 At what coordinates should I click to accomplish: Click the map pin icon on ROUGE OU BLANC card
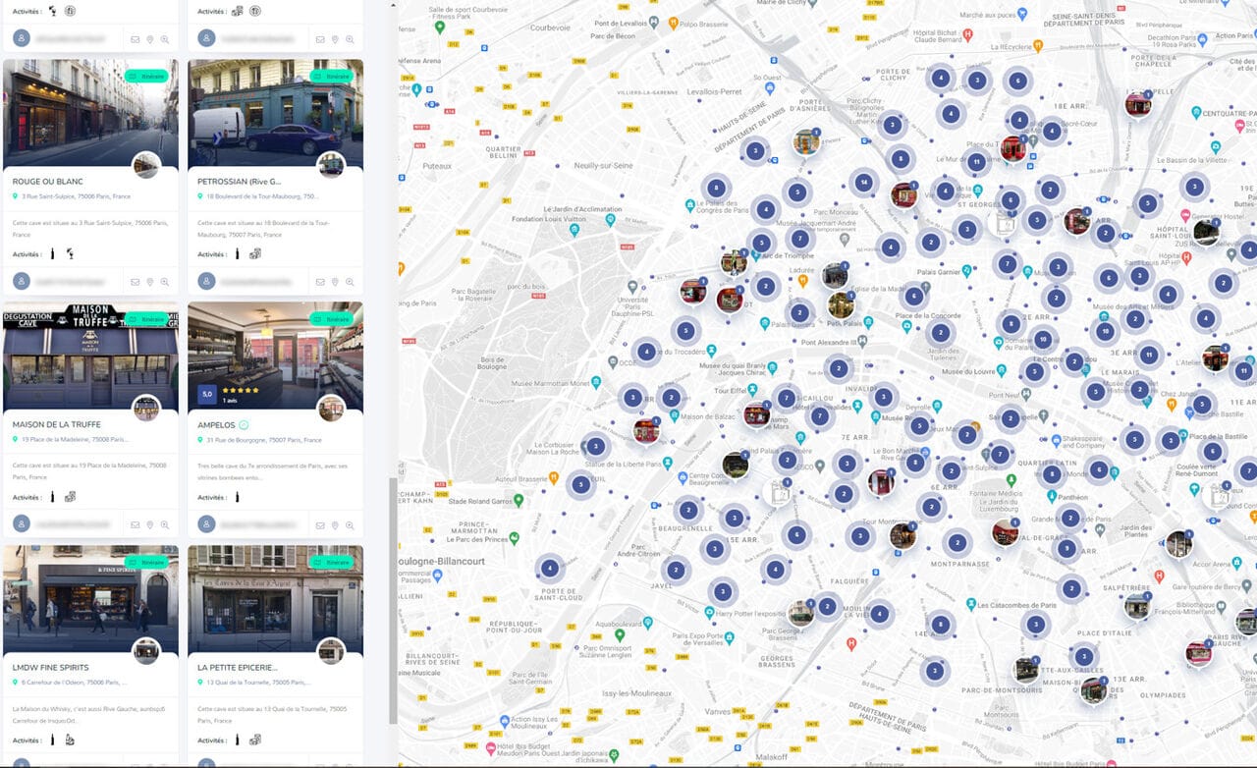pyautogui.click(x=150, y=282)
